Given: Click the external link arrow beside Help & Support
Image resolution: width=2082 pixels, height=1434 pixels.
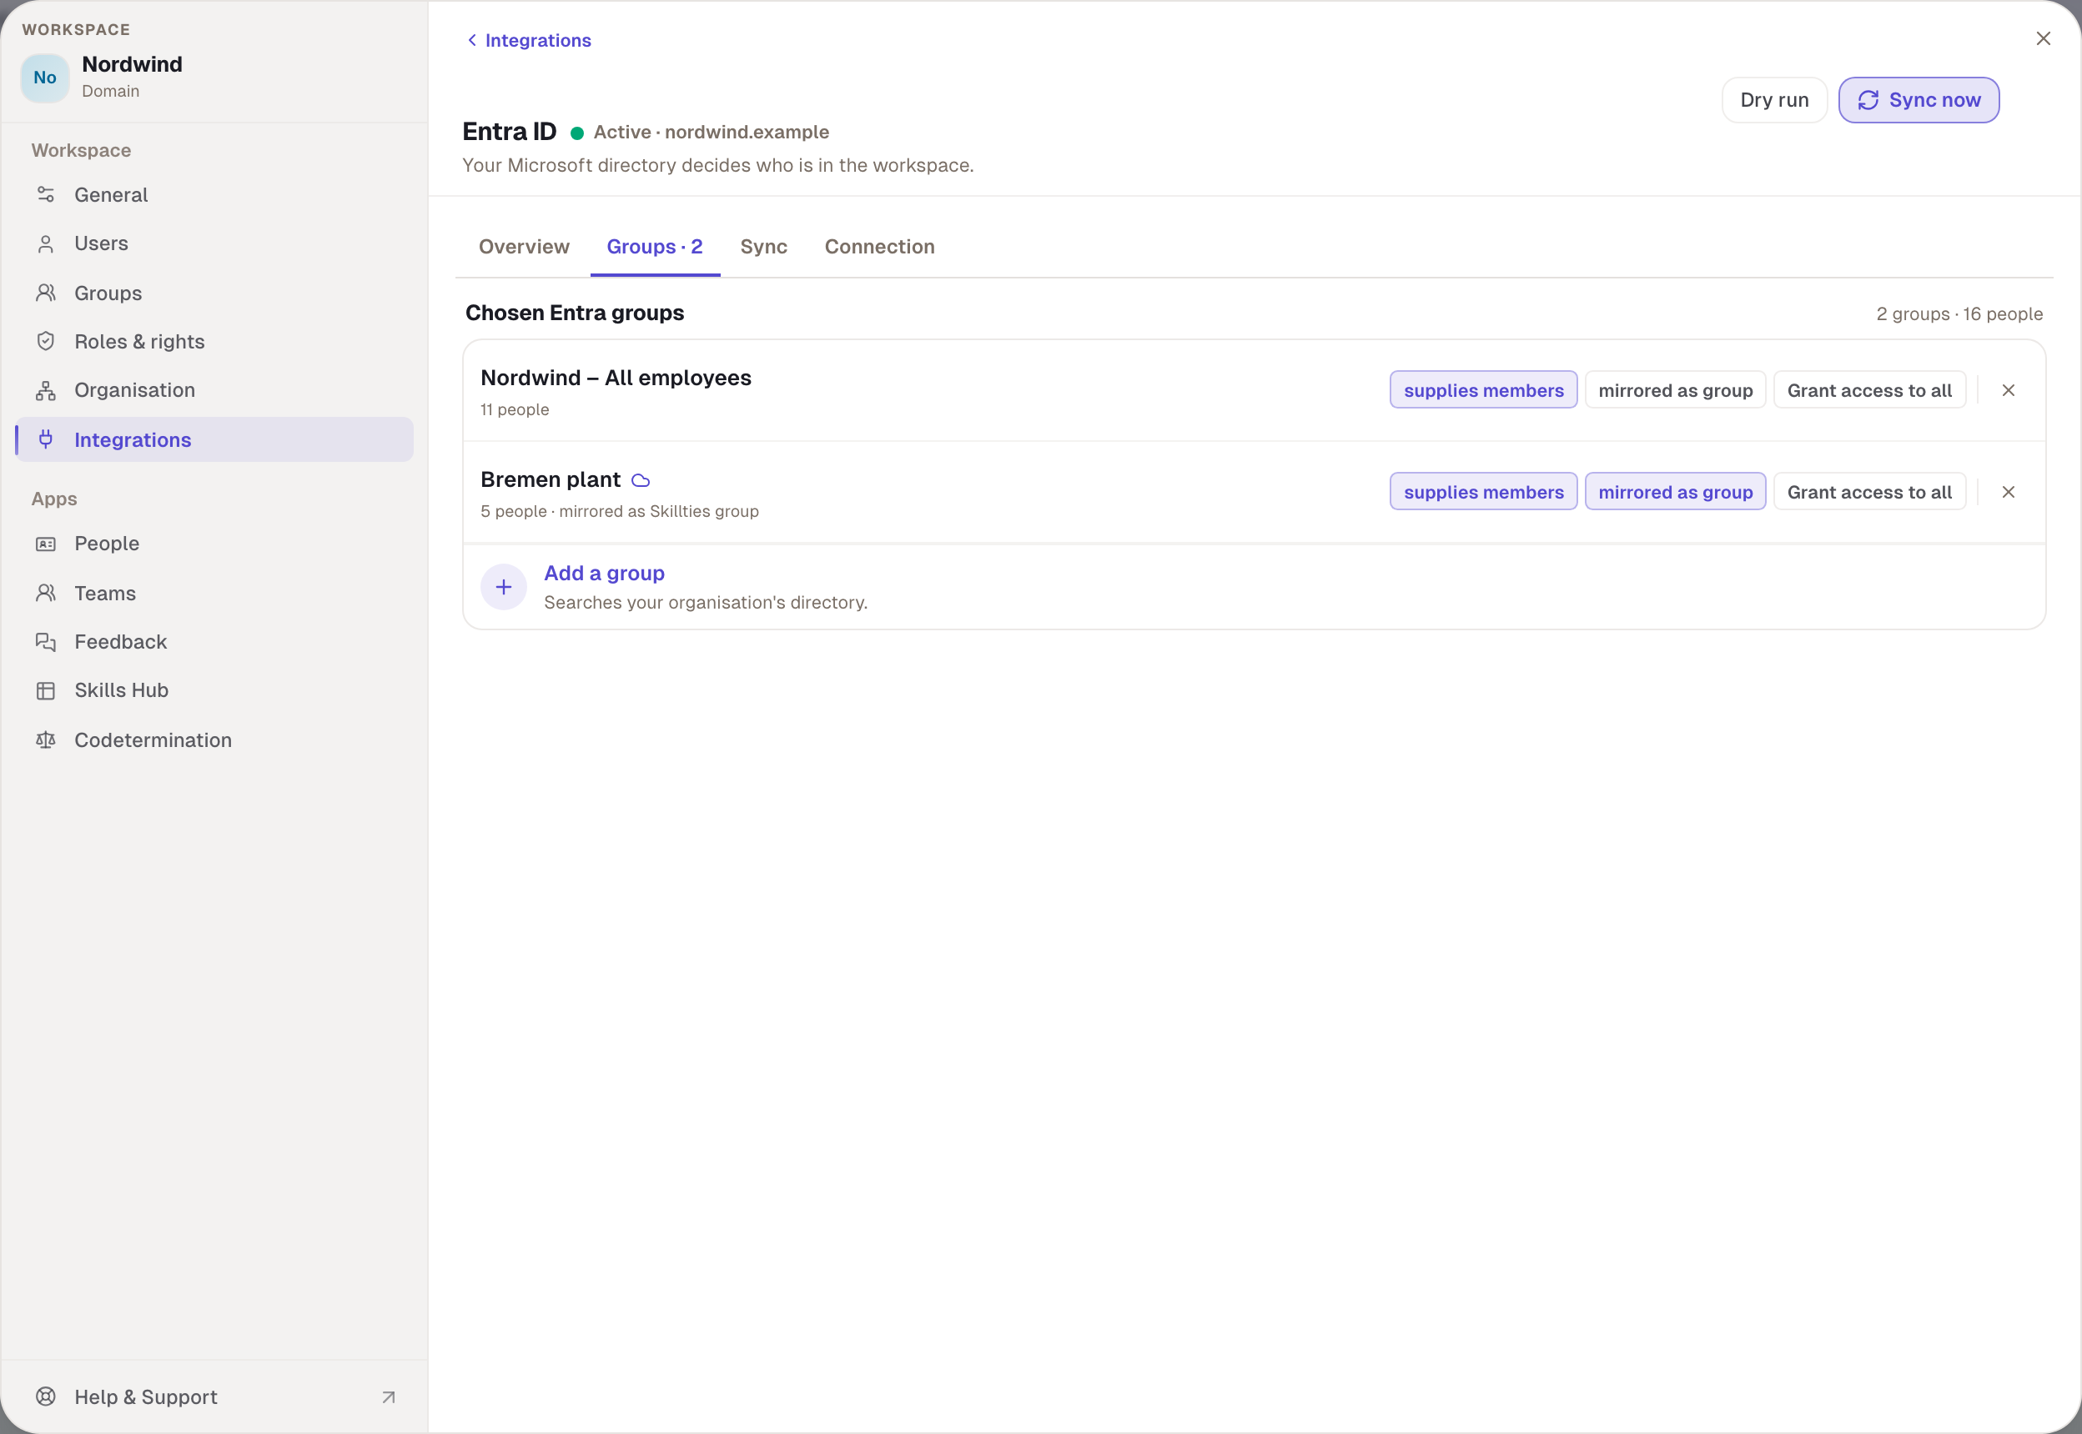Looking at the screenshot, I should pos(389,1397).
